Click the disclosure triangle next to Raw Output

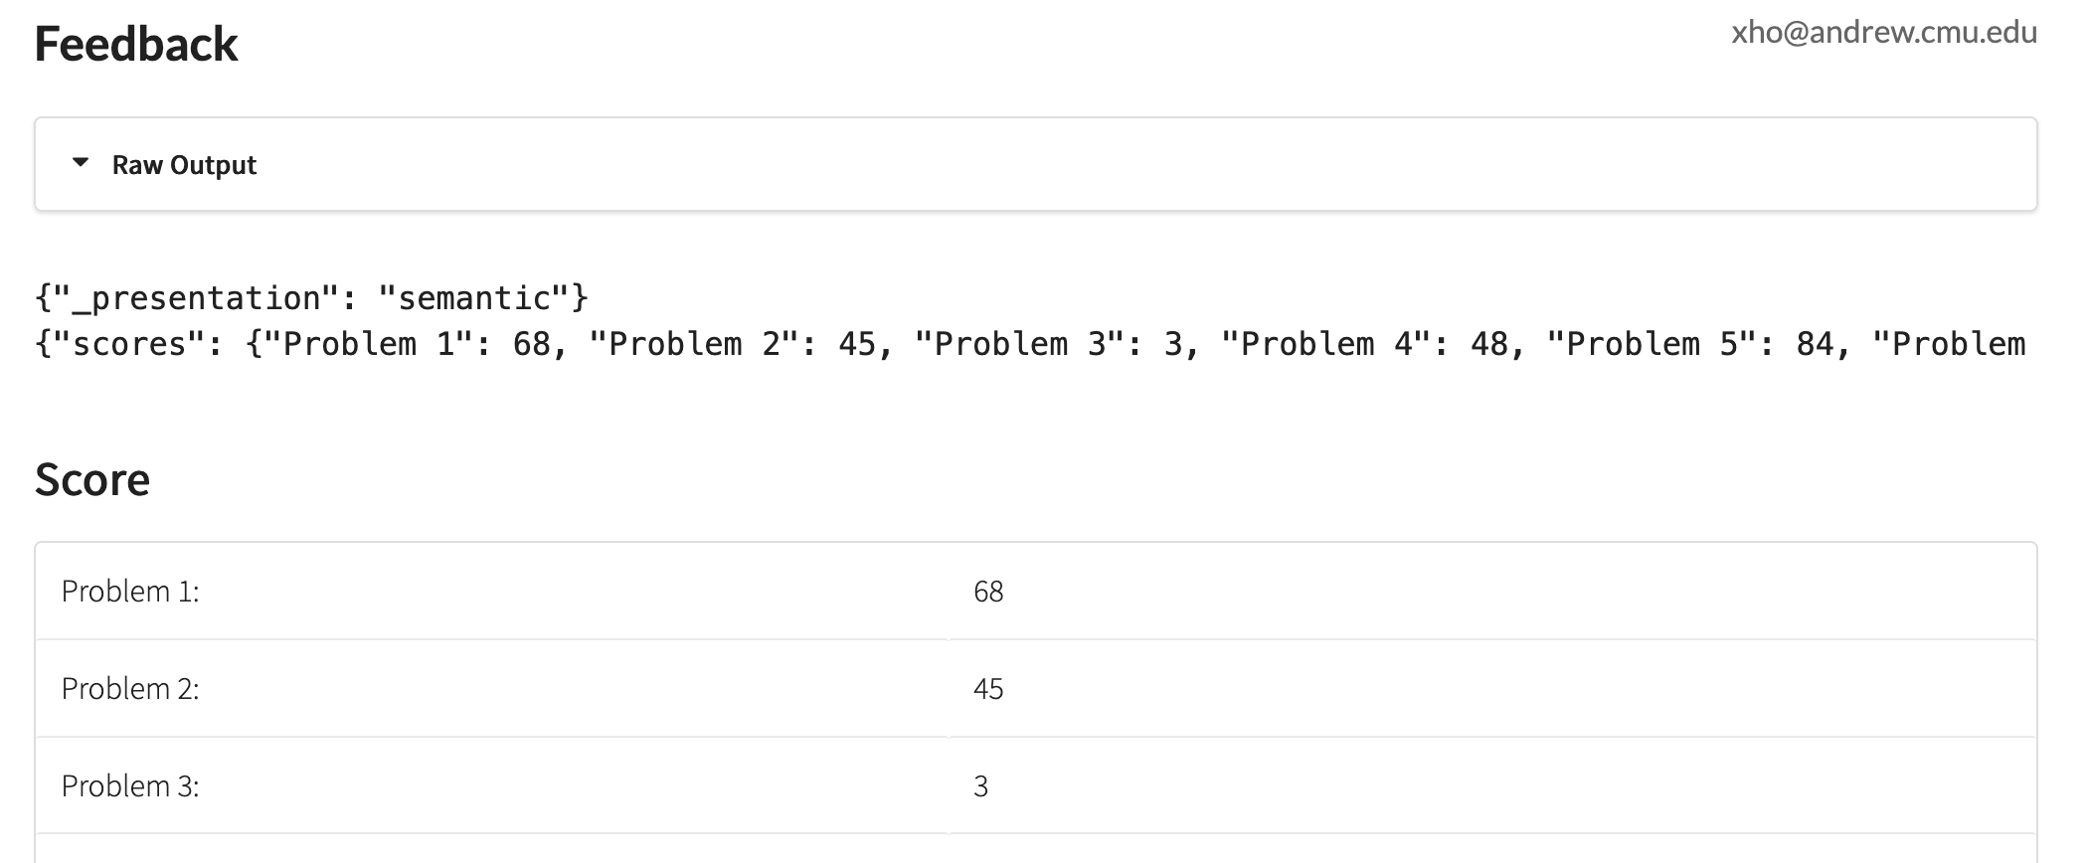82,163
